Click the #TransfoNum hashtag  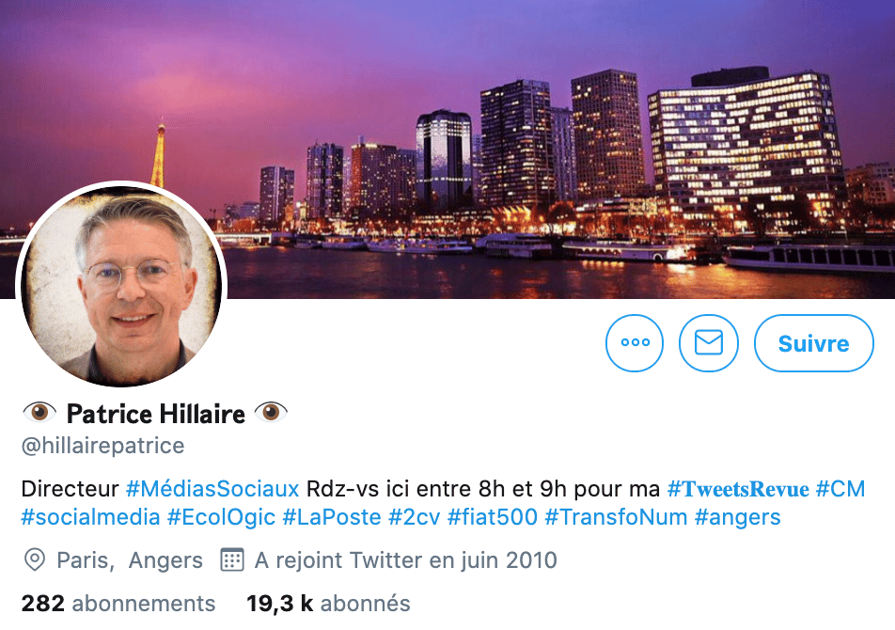coord(616,517)
